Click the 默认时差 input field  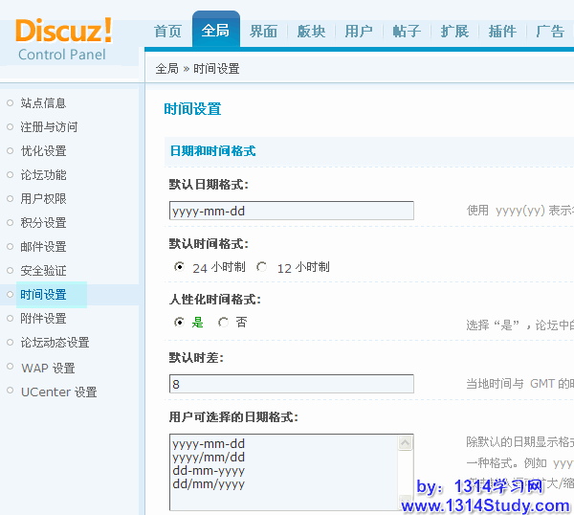291,384
